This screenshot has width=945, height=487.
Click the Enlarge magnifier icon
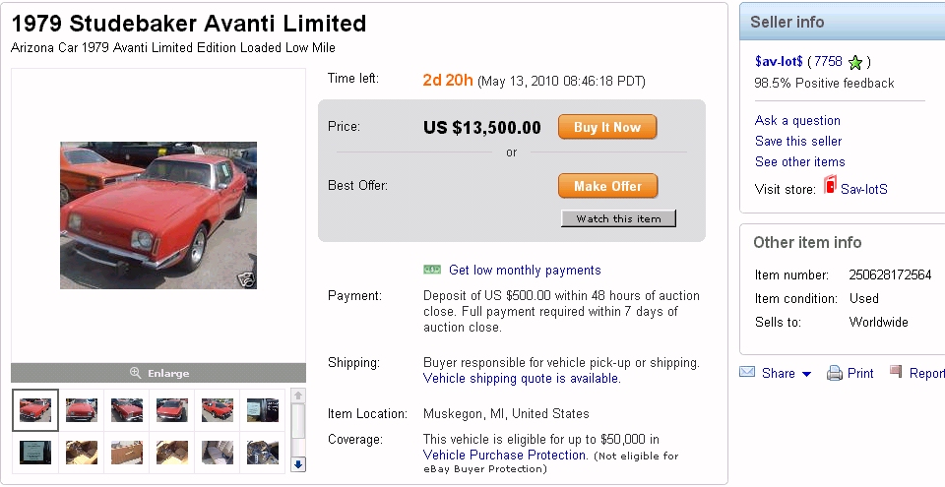pyautogui.click(x=135, y=373)
